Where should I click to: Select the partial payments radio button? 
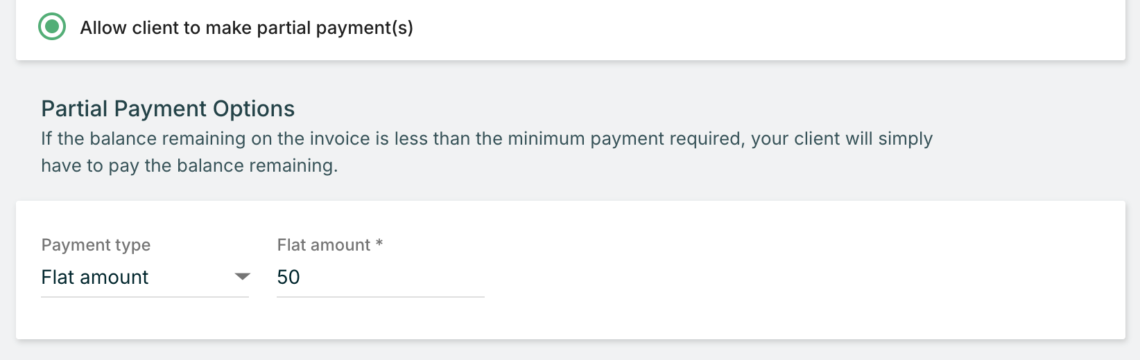click(x=52, y=28)
